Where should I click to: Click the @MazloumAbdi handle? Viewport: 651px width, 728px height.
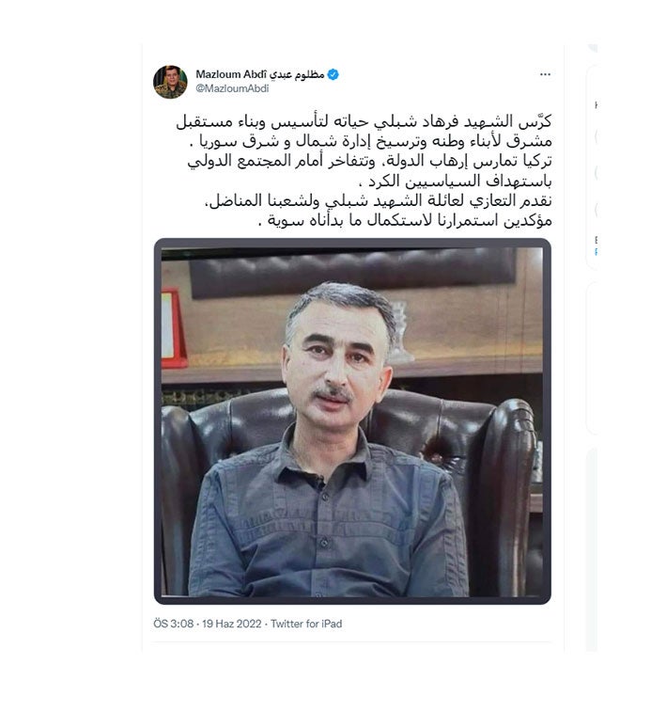[x=232, y=88]
